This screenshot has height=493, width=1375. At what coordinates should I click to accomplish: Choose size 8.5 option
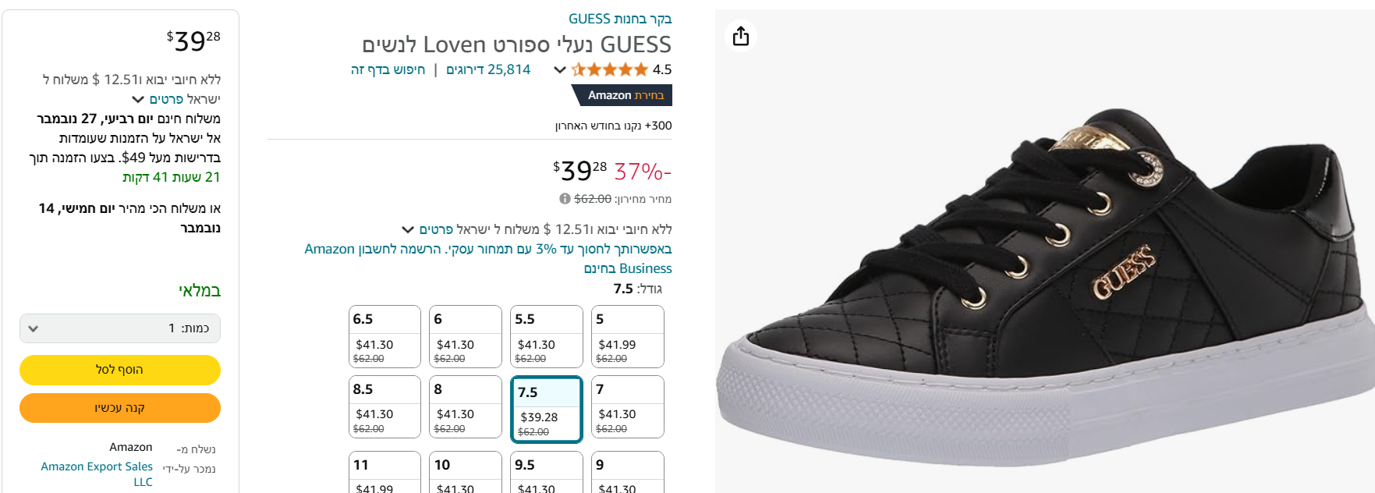tap(385, 406)
